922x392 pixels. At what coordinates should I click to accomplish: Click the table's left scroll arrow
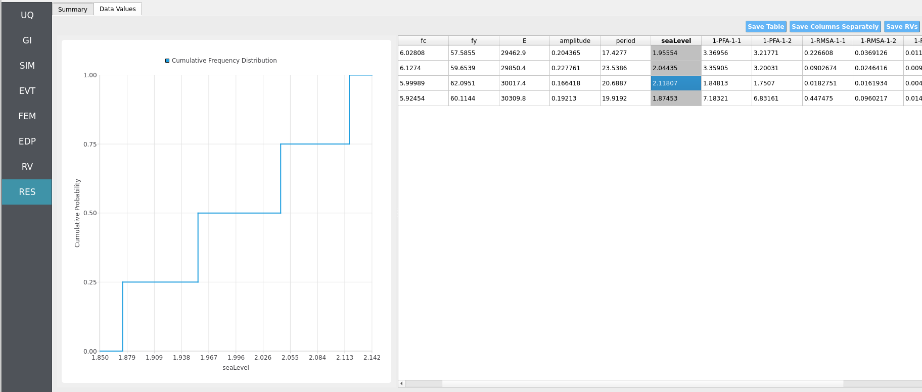[402, 383]
